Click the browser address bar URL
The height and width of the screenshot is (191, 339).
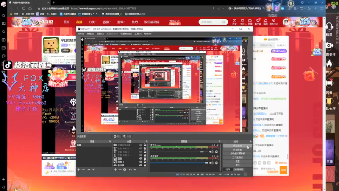coord(103,8)
